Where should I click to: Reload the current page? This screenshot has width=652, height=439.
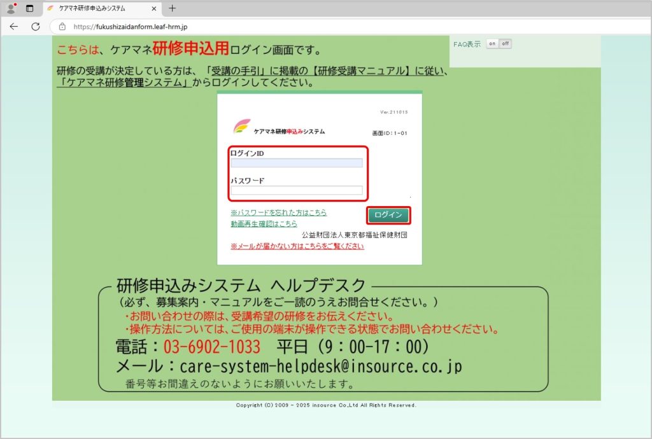click(x=36, y=27)
